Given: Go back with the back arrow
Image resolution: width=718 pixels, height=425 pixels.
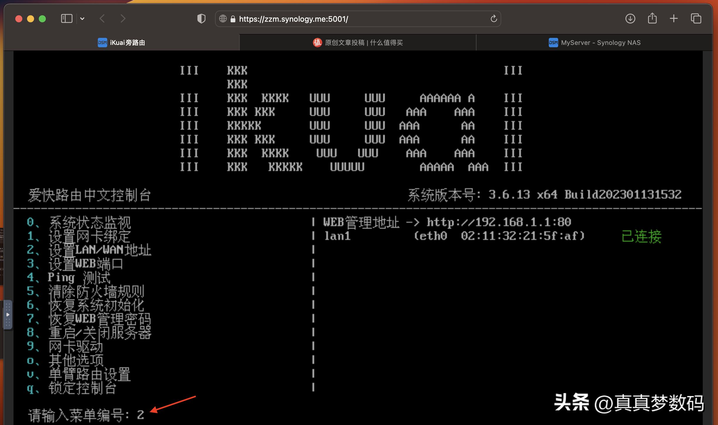Looking at the screenshot, I should coord(102,19).
